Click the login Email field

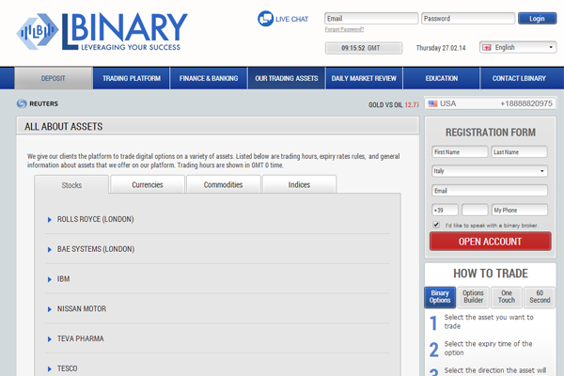(x=371, y=19)
